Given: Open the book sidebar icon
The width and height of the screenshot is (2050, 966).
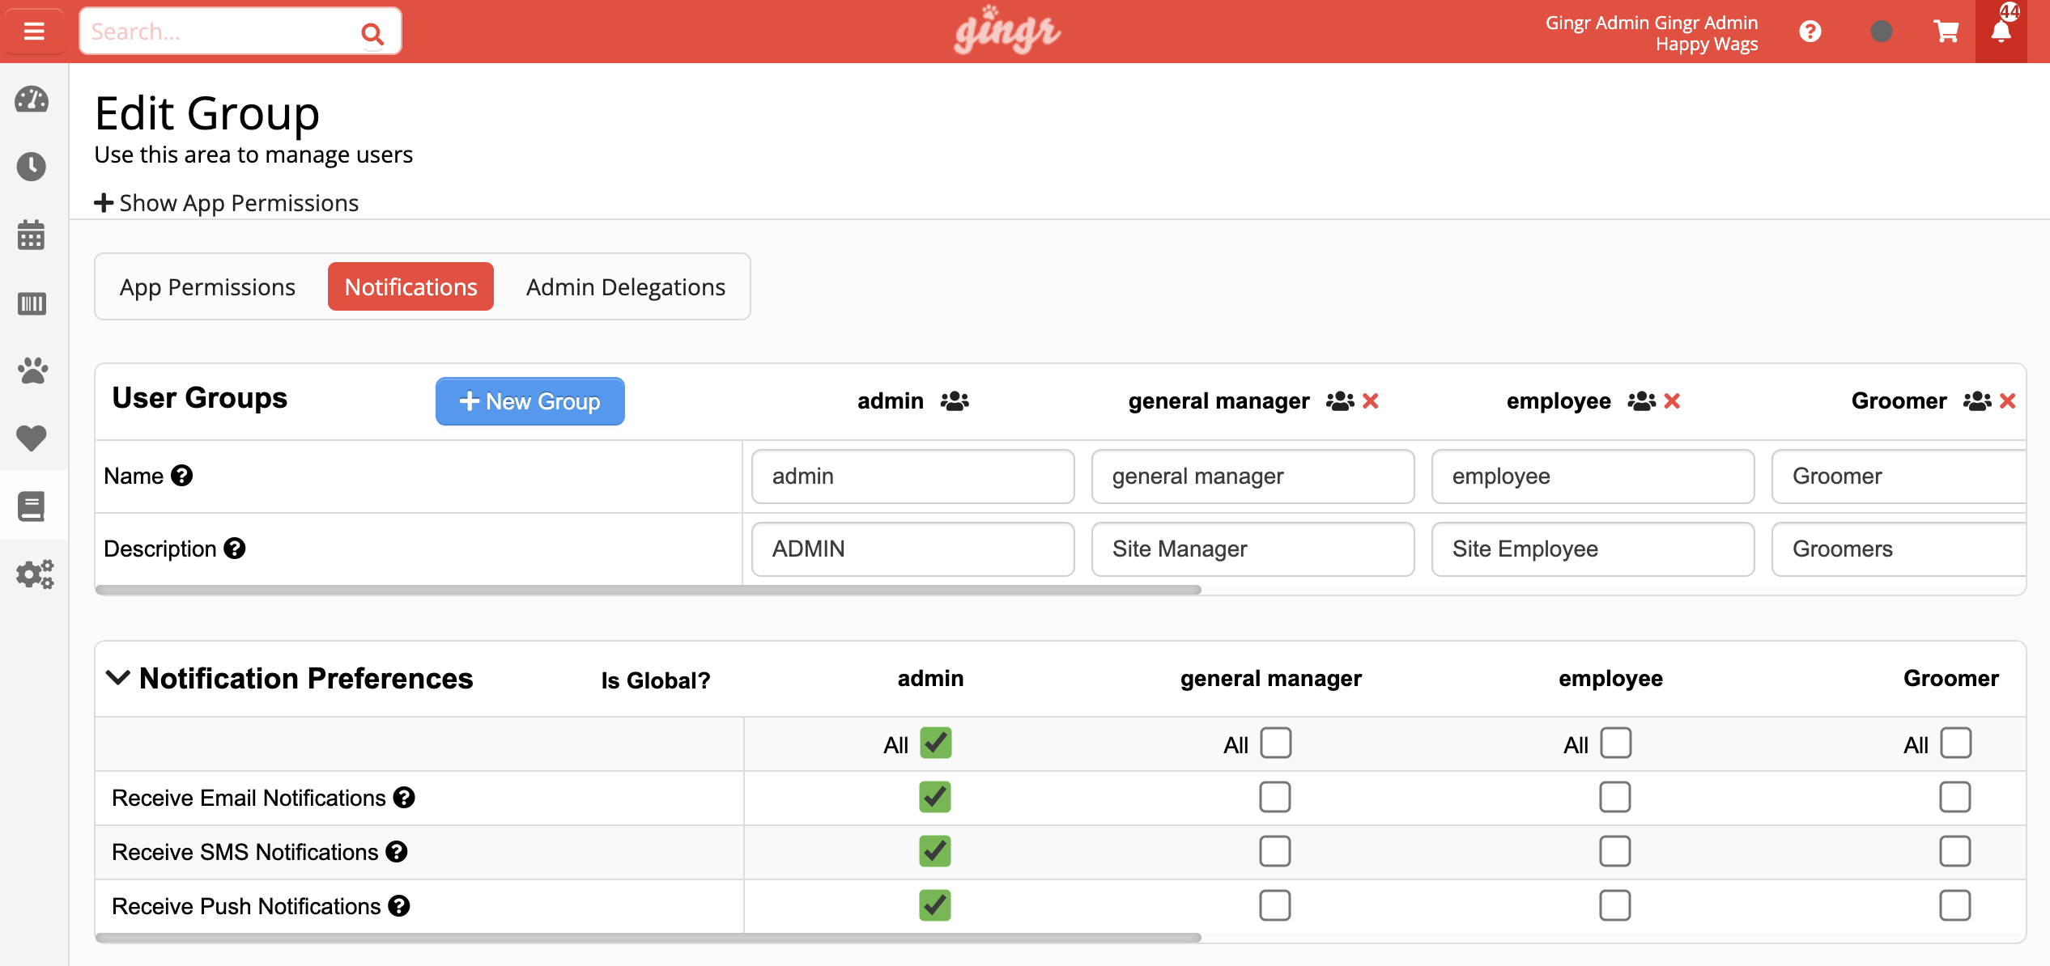Looking at the screenshot, I should 32,506.
